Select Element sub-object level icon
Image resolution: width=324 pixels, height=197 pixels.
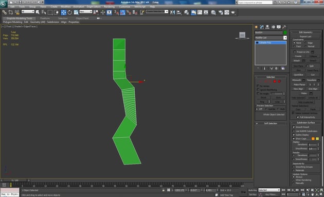click(279, 81)
